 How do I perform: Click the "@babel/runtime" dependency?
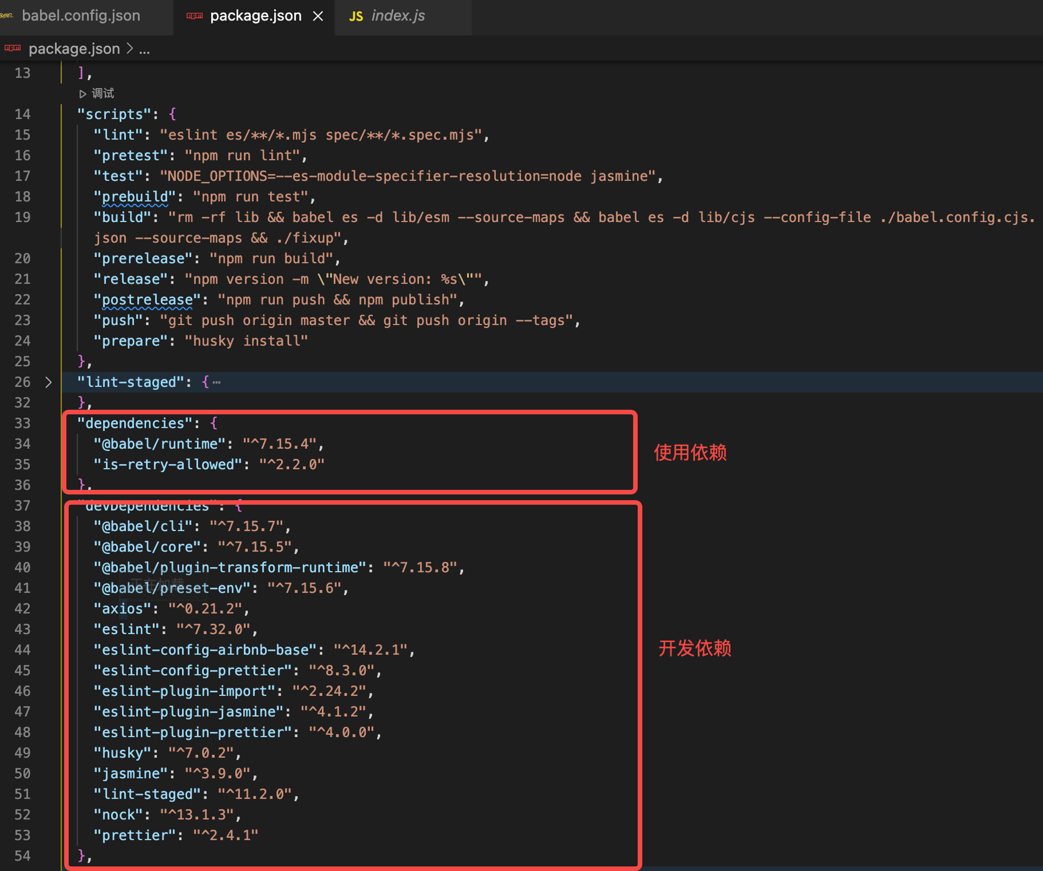pos(160,444)
